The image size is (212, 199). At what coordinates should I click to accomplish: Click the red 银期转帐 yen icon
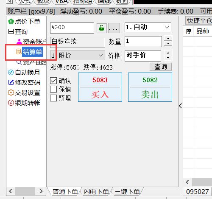[11, 103]
